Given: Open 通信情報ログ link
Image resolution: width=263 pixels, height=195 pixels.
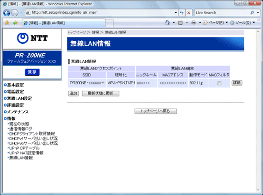Looking at the screenshot, I should point(21,129).
